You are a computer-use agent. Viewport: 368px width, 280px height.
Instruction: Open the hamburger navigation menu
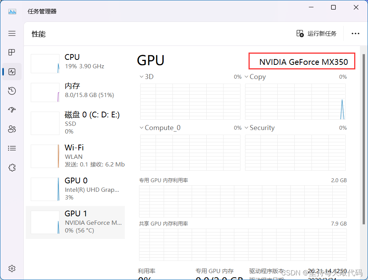12,33
